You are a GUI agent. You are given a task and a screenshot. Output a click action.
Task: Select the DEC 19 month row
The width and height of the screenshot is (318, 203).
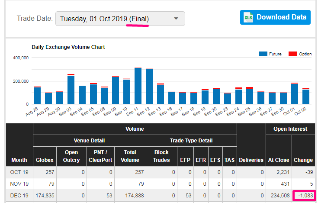(x=19, y=195)
